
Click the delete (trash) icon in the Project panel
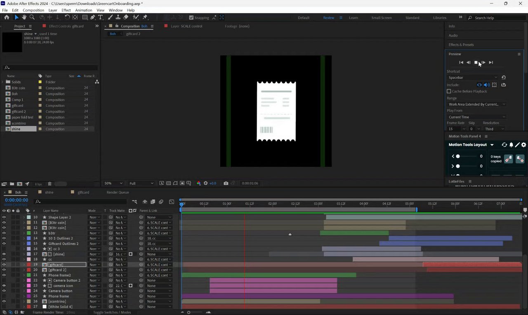(x=49, y=184)
